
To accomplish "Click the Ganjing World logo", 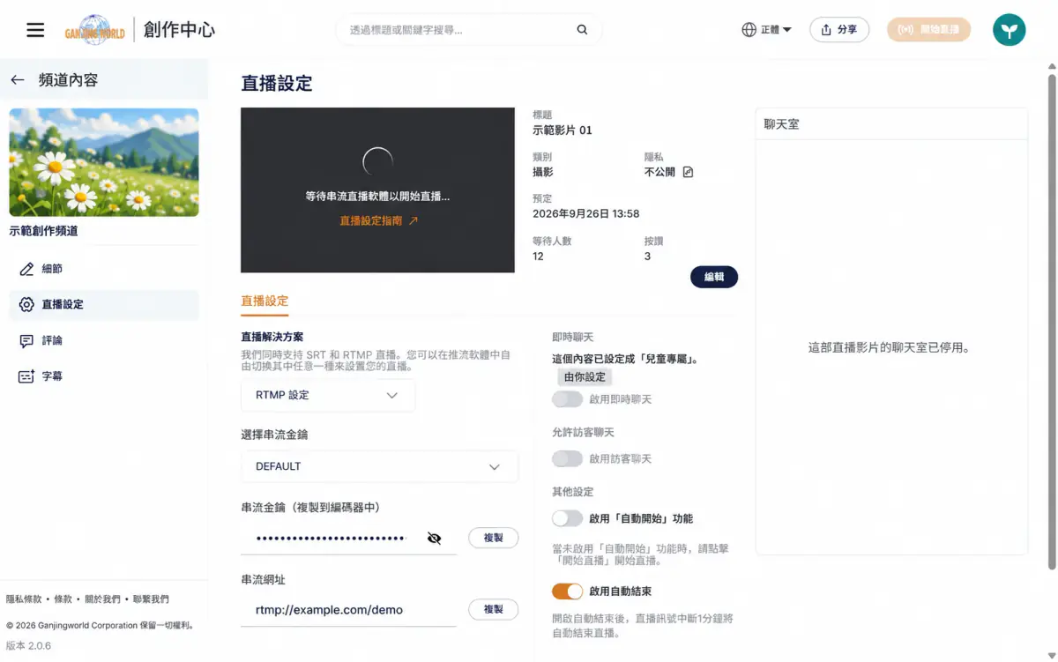I will coord(94,30).
